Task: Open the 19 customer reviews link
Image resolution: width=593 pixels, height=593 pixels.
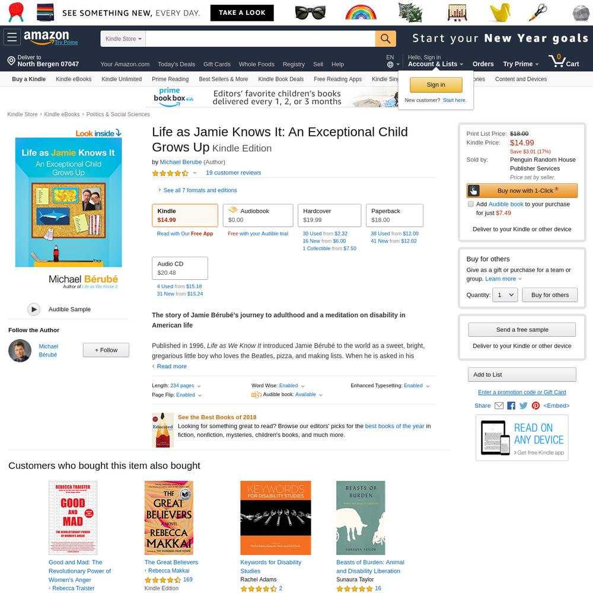Action: coord(233,173)
